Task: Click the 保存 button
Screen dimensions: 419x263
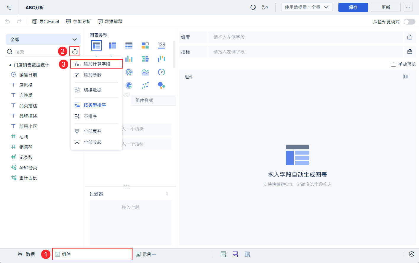Action: tap(353, 7)
